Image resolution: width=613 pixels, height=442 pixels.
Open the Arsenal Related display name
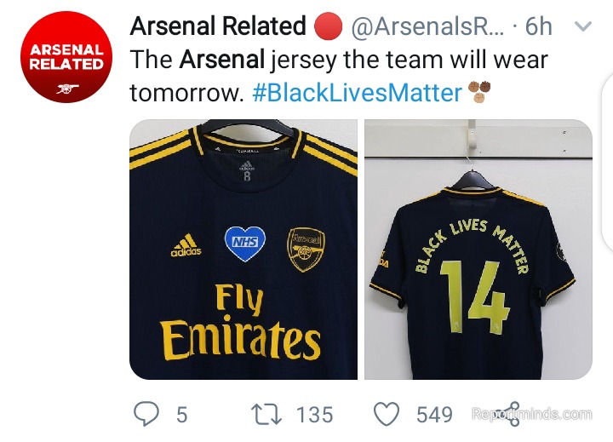coord(217,27)
